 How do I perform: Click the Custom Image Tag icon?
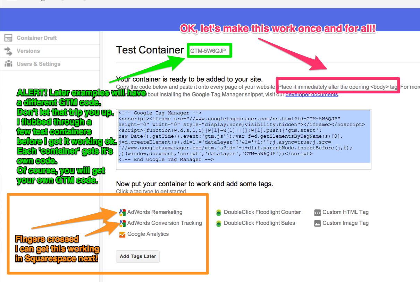317,223
